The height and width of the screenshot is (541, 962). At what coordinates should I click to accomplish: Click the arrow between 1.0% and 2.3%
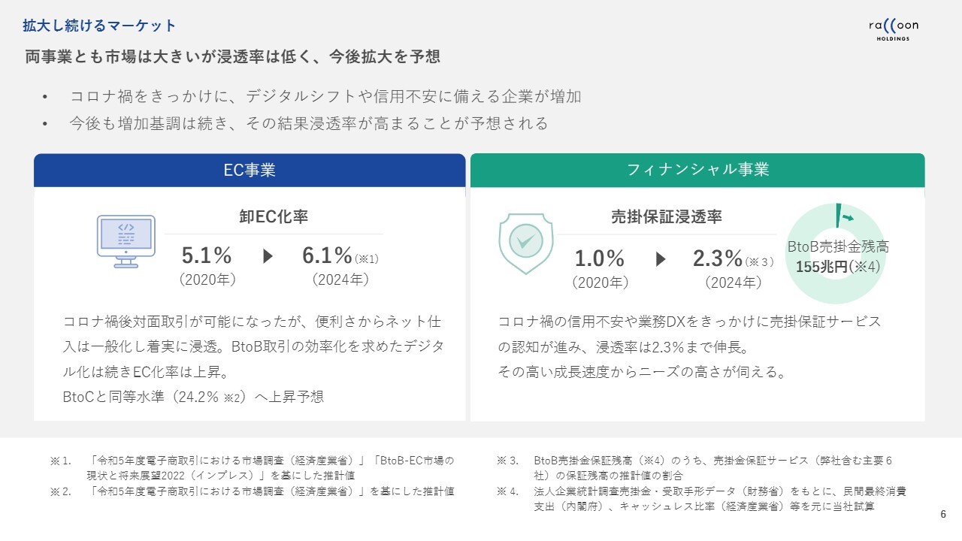661,259
